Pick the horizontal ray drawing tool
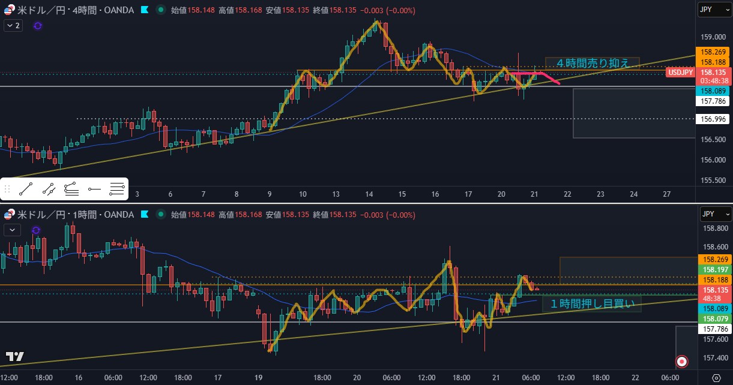The image size is (733, 385). point(94,190)
